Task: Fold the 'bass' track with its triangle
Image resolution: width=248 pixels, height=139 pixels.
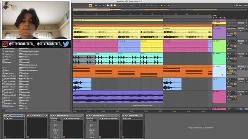Action: (214, 92)
